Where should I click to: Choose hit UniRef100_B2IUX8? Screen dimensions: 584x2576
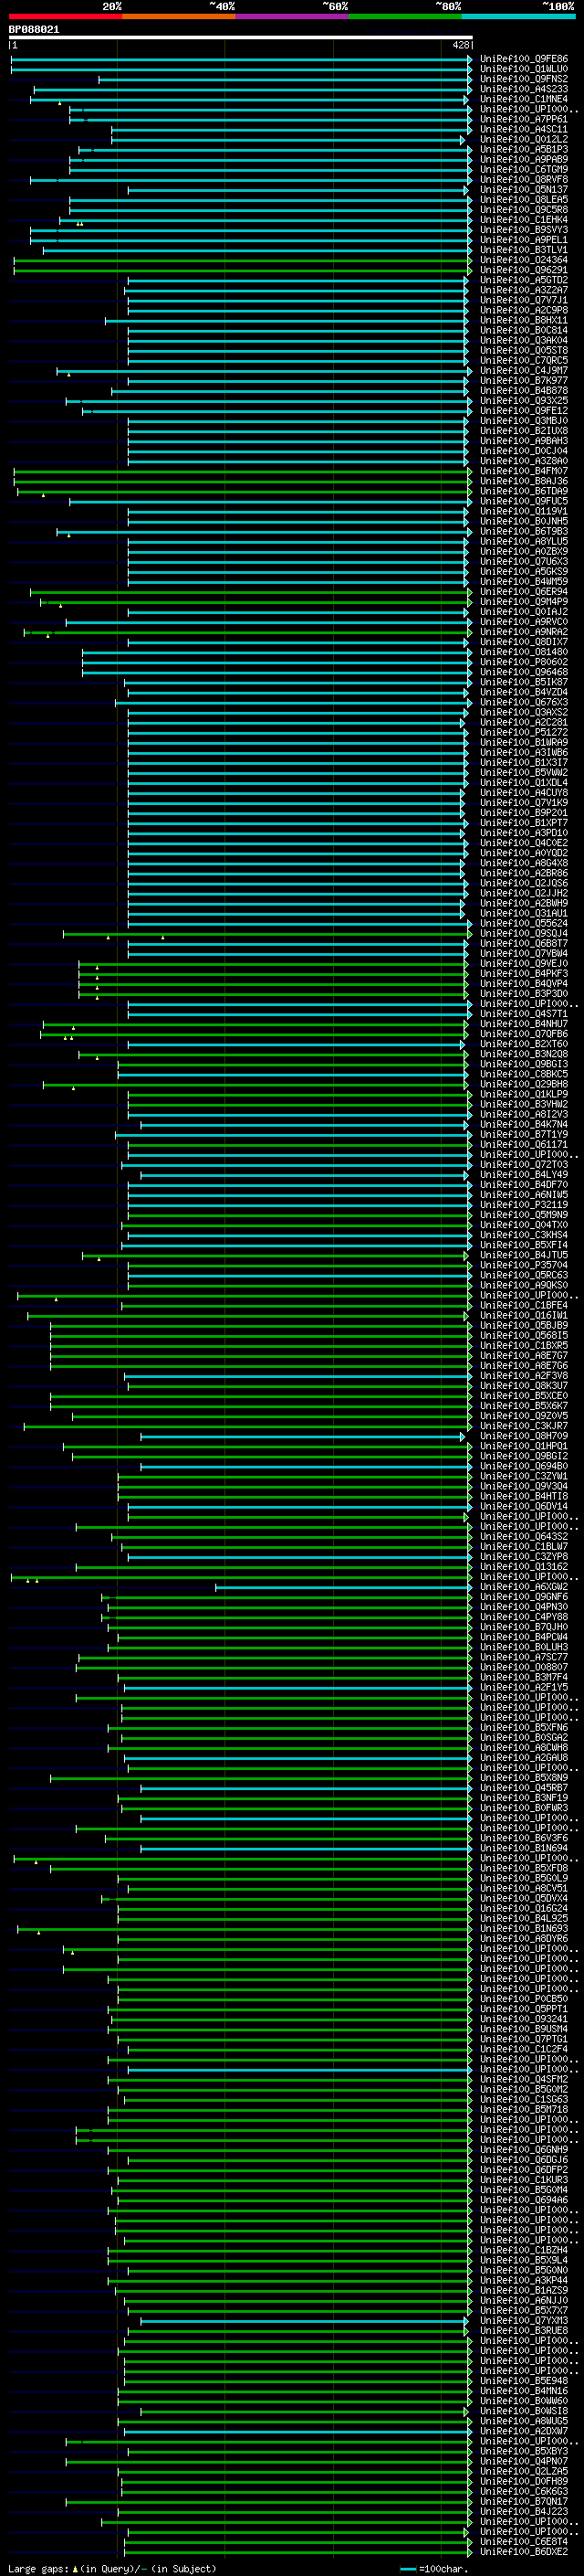click(523, 431)
